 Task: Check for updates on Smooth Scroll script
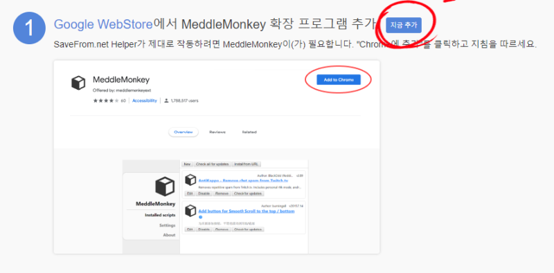[248, 229]
